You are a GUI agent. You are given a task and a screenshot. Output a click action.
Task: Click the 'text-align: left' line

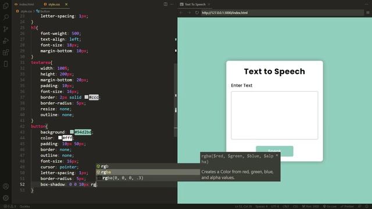(x=60, y=39)
